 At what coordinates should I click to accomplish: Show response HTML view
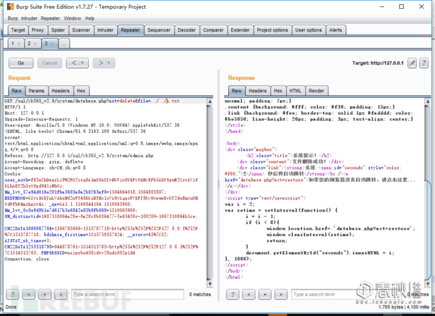(296, 91)
